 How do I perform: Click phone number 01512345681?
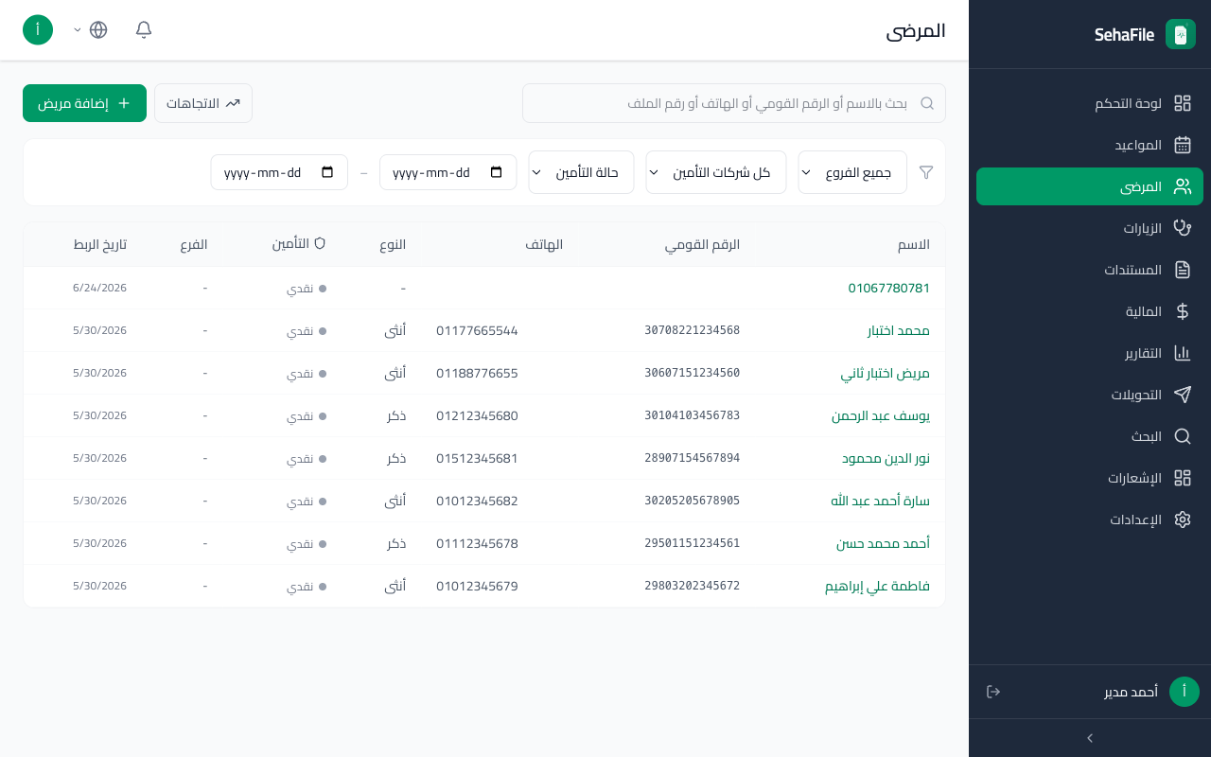coord(477,458)
